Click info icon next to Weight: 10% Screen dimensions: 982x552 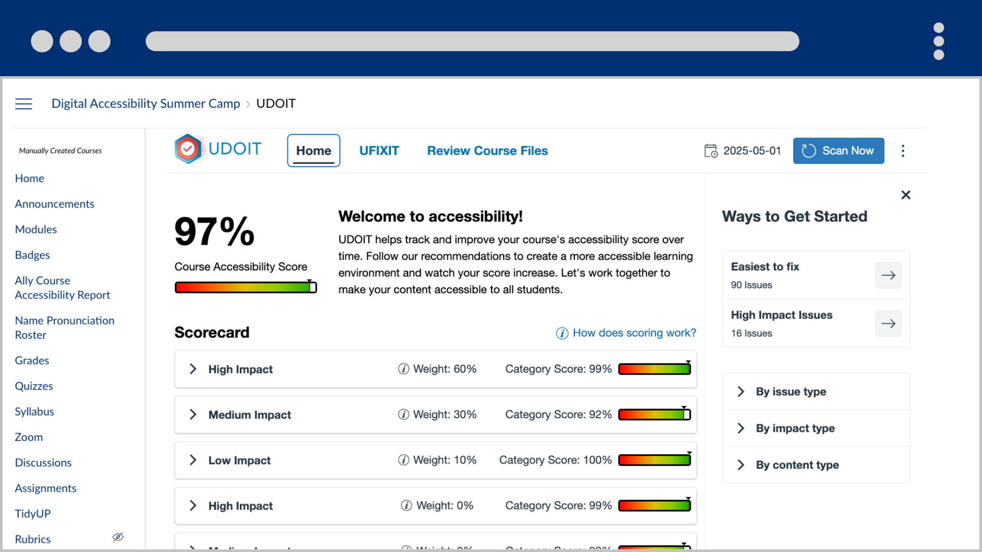tap(404, 460)
